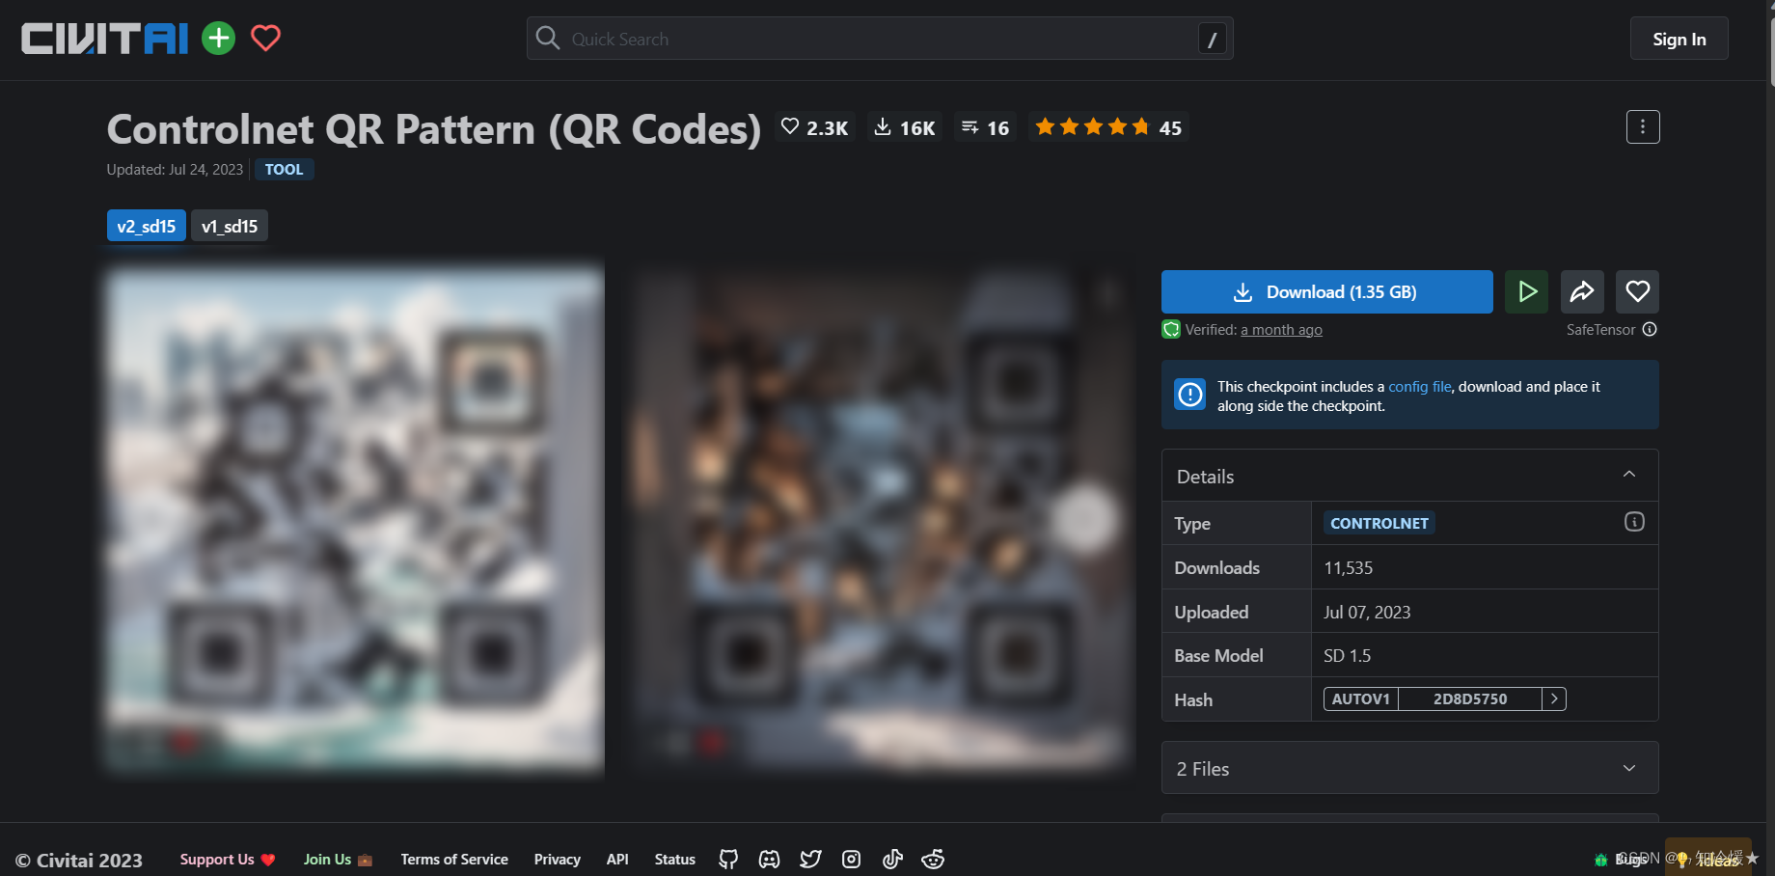This screenshot has width=1775, height=876.
Task: Expand the 2 Files section
Action: click(1410, 768)
